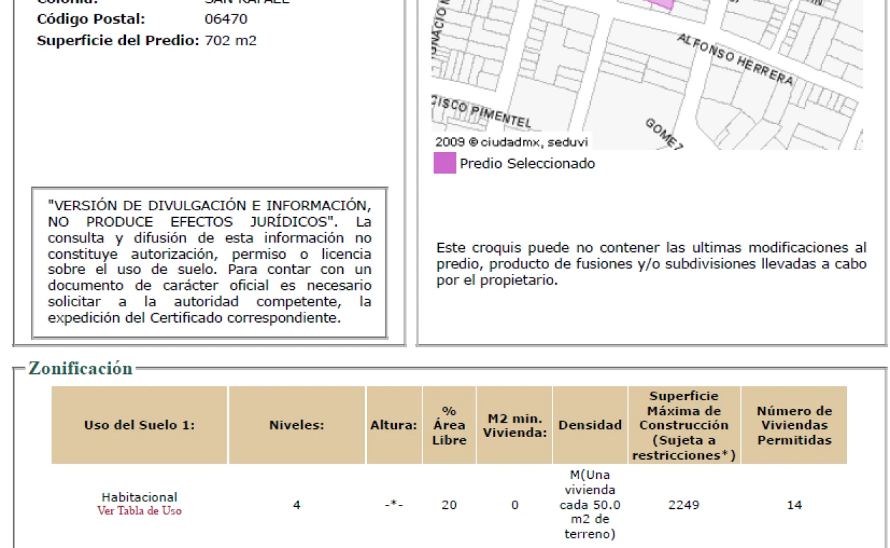Click the Densidad column header

click(590, 425)
